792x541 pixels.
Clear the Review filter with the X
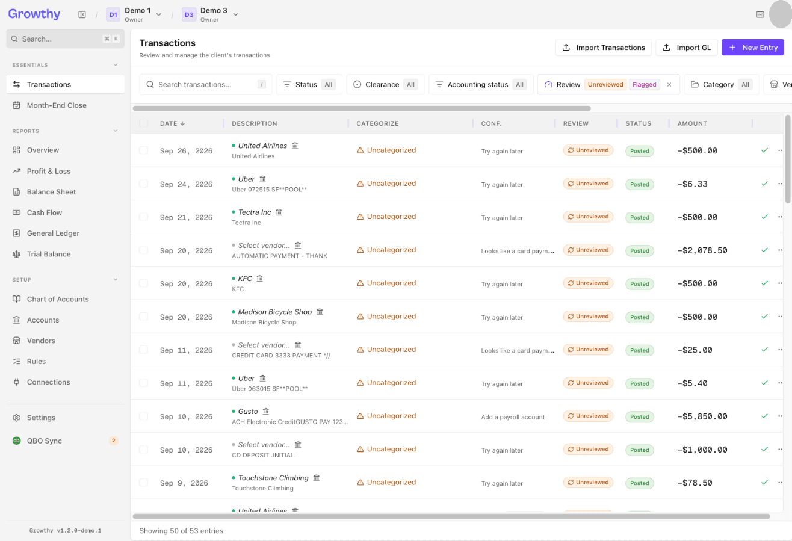(x=669, y=85)
